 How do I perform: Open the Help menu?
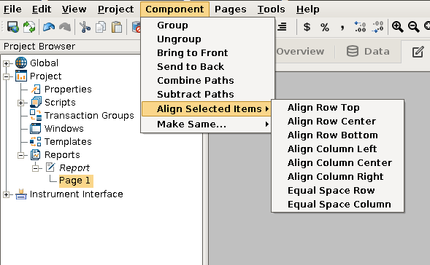coord(307,9)
